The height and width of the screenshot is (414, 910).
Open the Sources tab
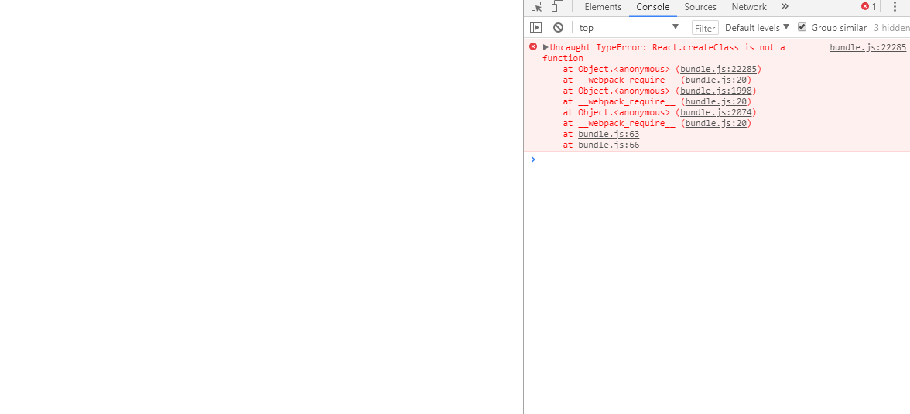700,7
